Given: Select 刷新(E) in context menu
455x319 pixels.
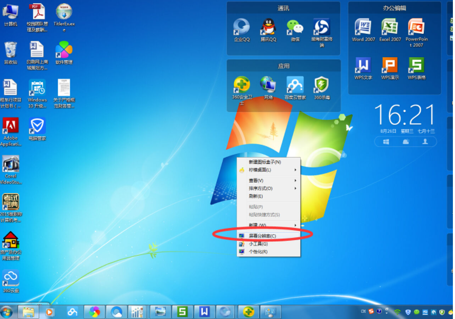Looking at the screenshot, I should [x=268, y=196].
